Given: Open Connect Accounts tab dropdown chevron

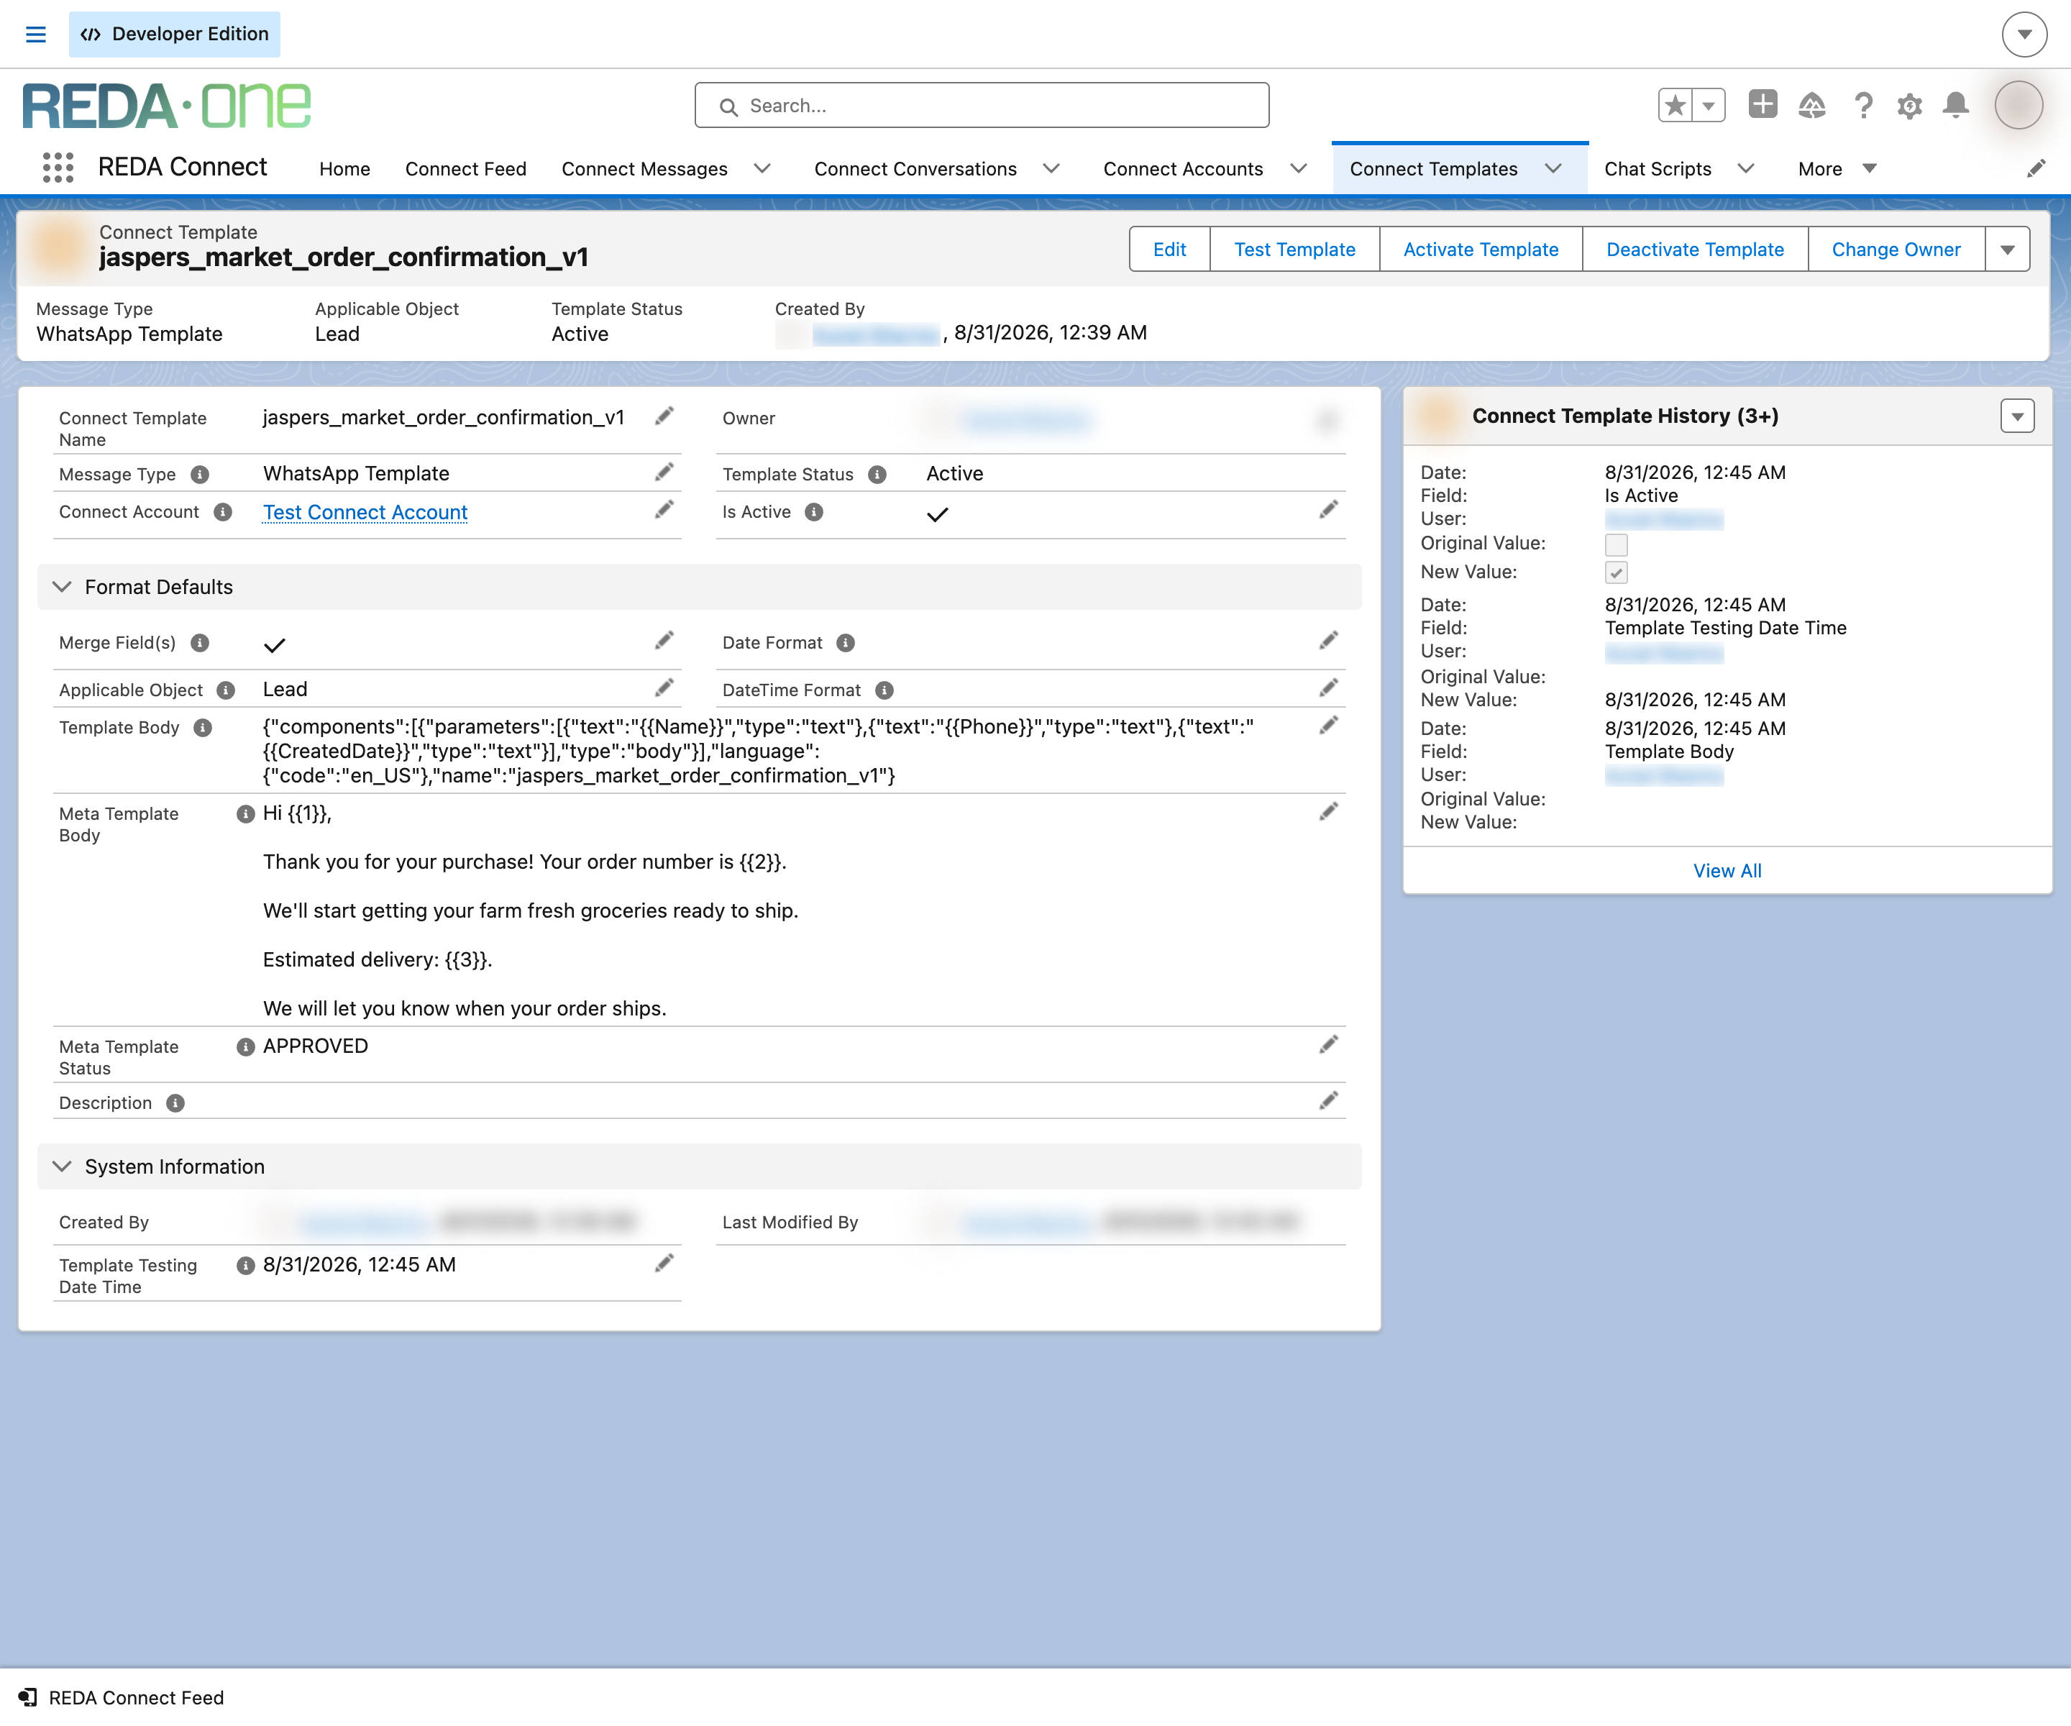Looking at the screenshot, I should 1299,169.
